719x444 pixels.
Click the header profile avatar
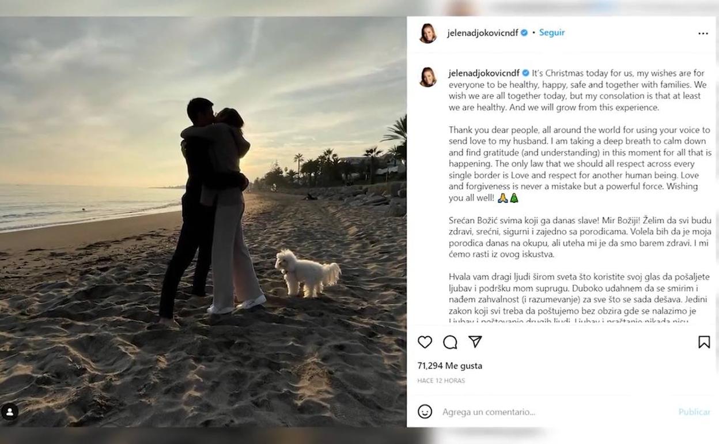click(x=427, y=33)
